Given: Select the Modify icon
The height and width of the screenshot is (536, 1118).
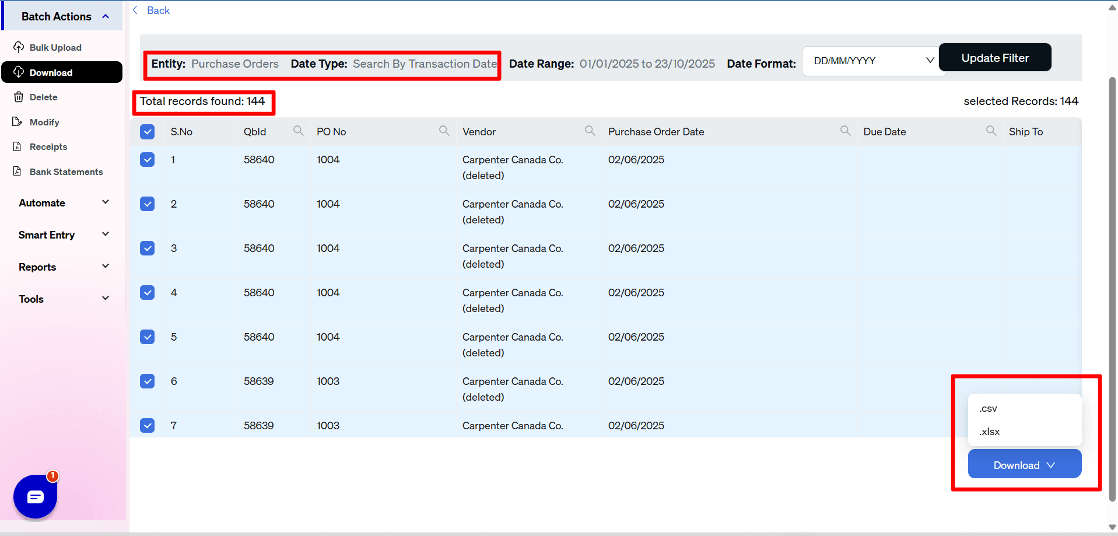Looking at the screenshot, I should click(18, 122).
